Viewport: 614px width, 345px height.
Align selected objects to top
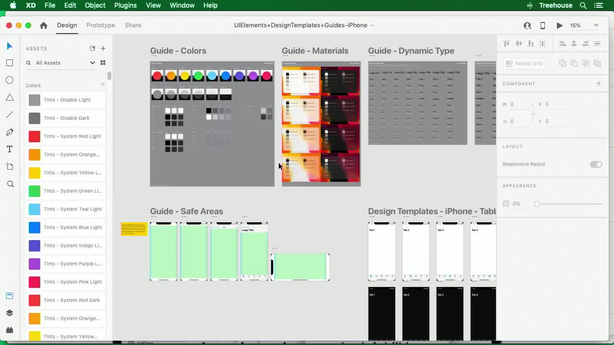click(506, 43)
